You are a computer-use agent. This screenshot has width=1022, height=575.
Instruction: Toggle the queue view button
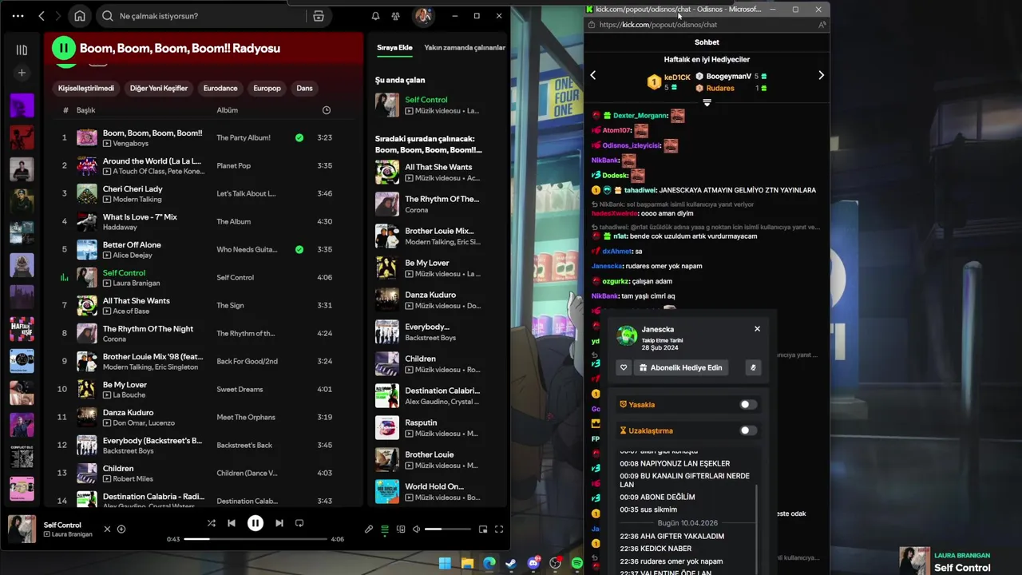(x=385, y=529)
